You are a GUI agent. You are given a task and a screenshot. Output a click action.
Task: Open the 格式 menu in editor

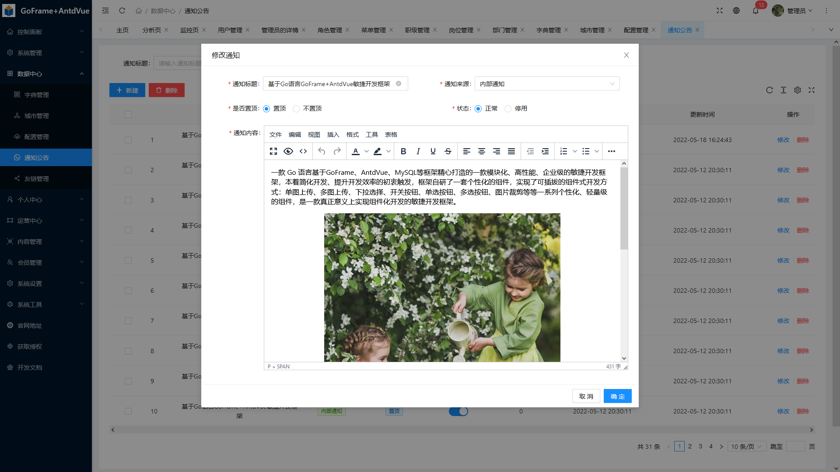[352, 135]
